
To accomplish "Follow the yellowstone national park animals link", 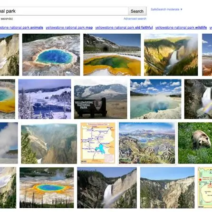I will [x=21, y=28].
